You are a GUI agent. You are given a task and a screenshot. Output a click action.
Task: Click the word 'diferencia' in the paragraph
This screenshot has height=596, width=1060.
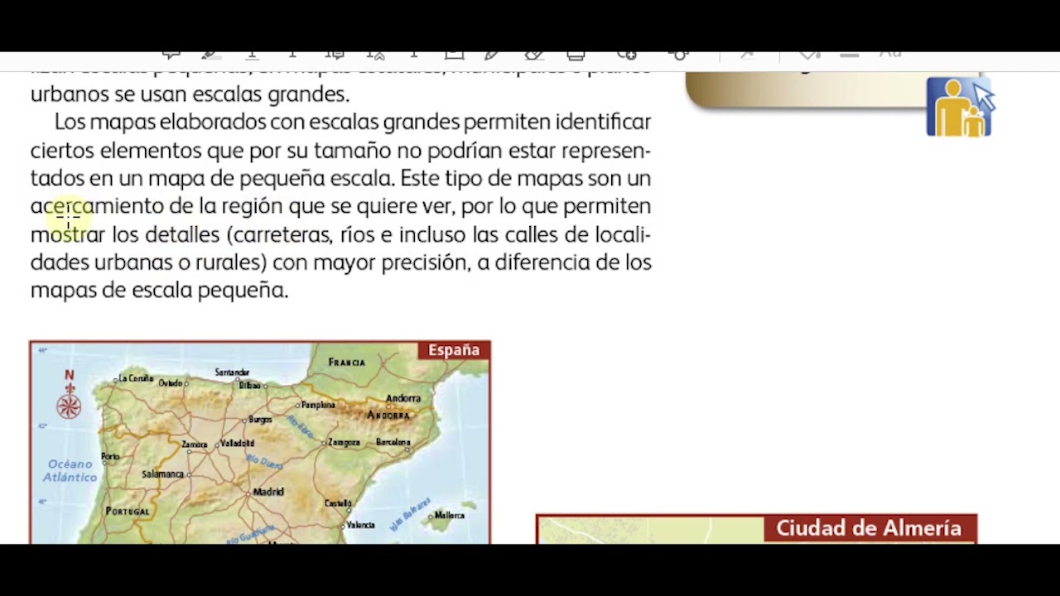tap(542, 262)
